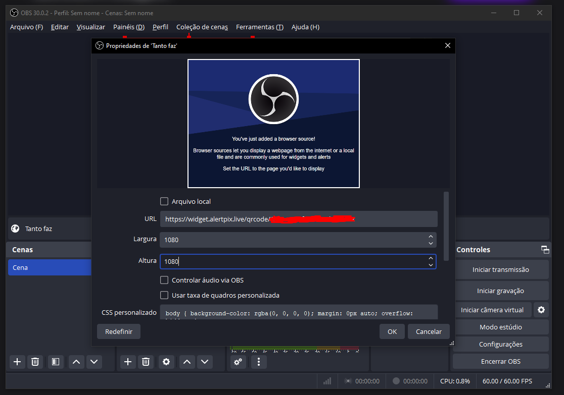
Task: Enable the 'Arquivo local' checkbox
Action: 164,201
